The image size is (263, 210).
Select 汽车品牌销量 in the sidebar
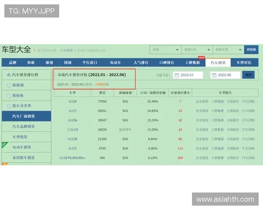(26, 126)
